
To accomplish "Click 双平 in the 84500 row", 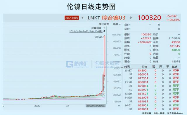I will click(x=176, y=70).
